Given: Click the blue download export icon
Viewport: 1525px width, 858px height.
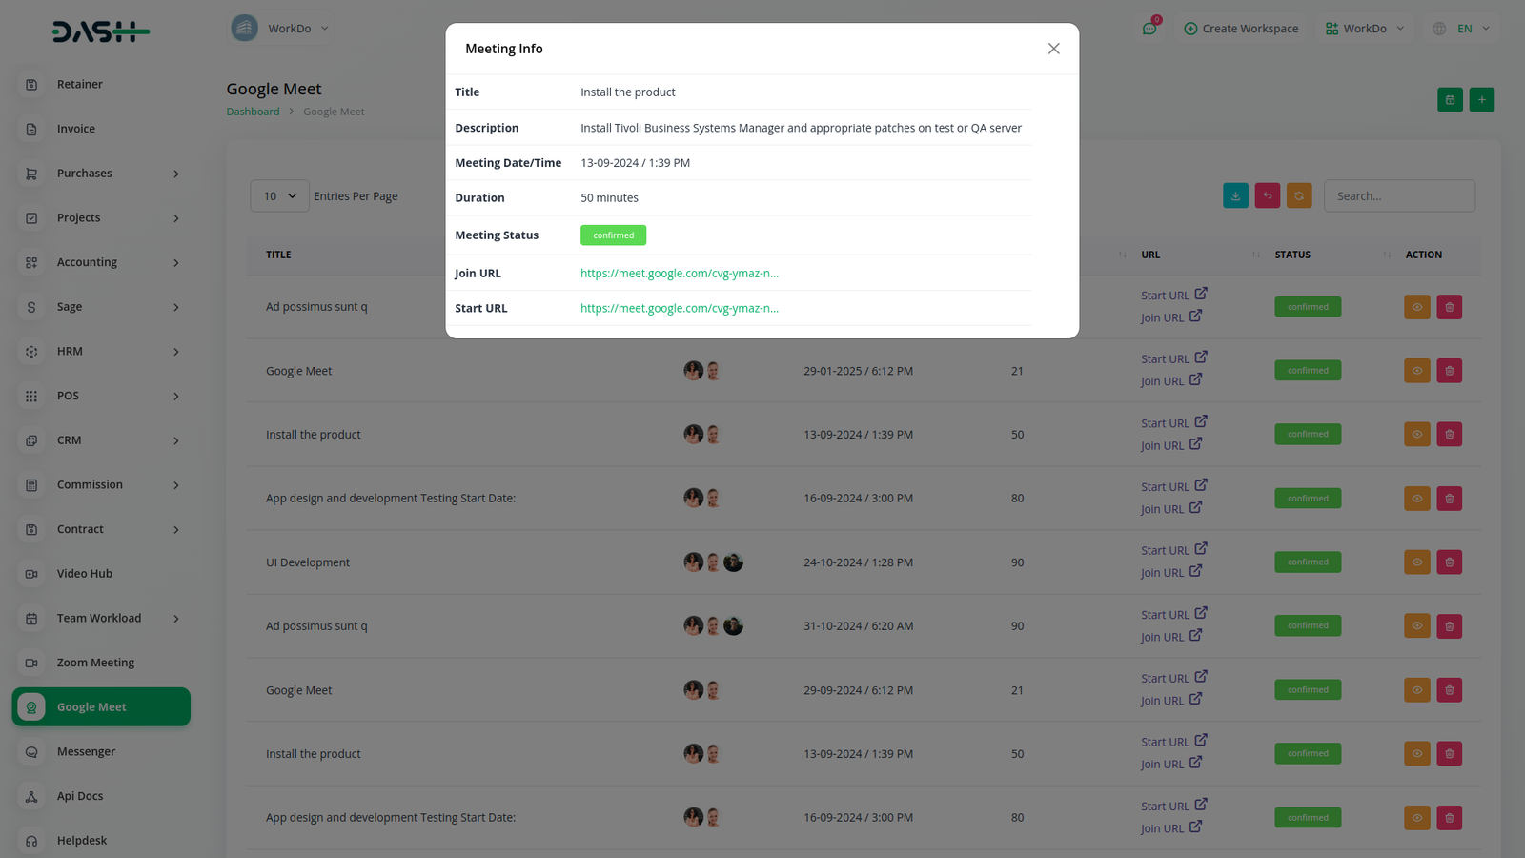Looking at the screenshot, I should click(1235, 196).
